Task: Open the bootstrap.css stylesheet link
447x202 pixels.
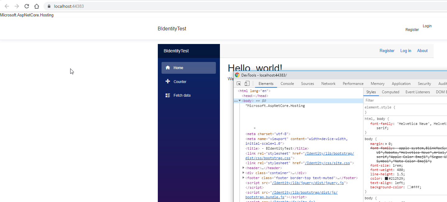Action: click(300, 156)
